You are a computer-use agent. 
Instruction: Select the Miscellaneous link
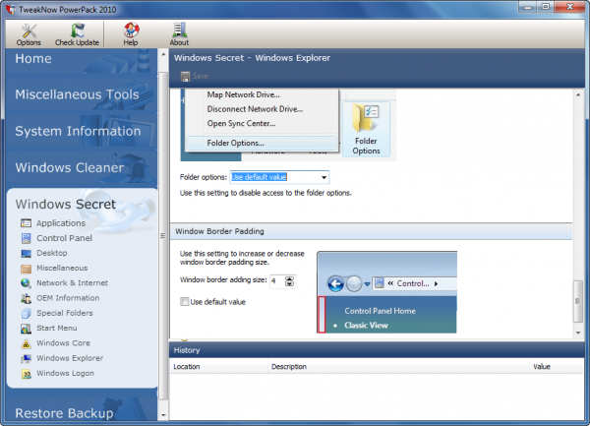62,268
